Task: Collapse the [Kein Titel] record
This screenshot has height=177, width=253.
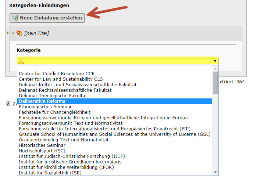Action: [13, 33]
